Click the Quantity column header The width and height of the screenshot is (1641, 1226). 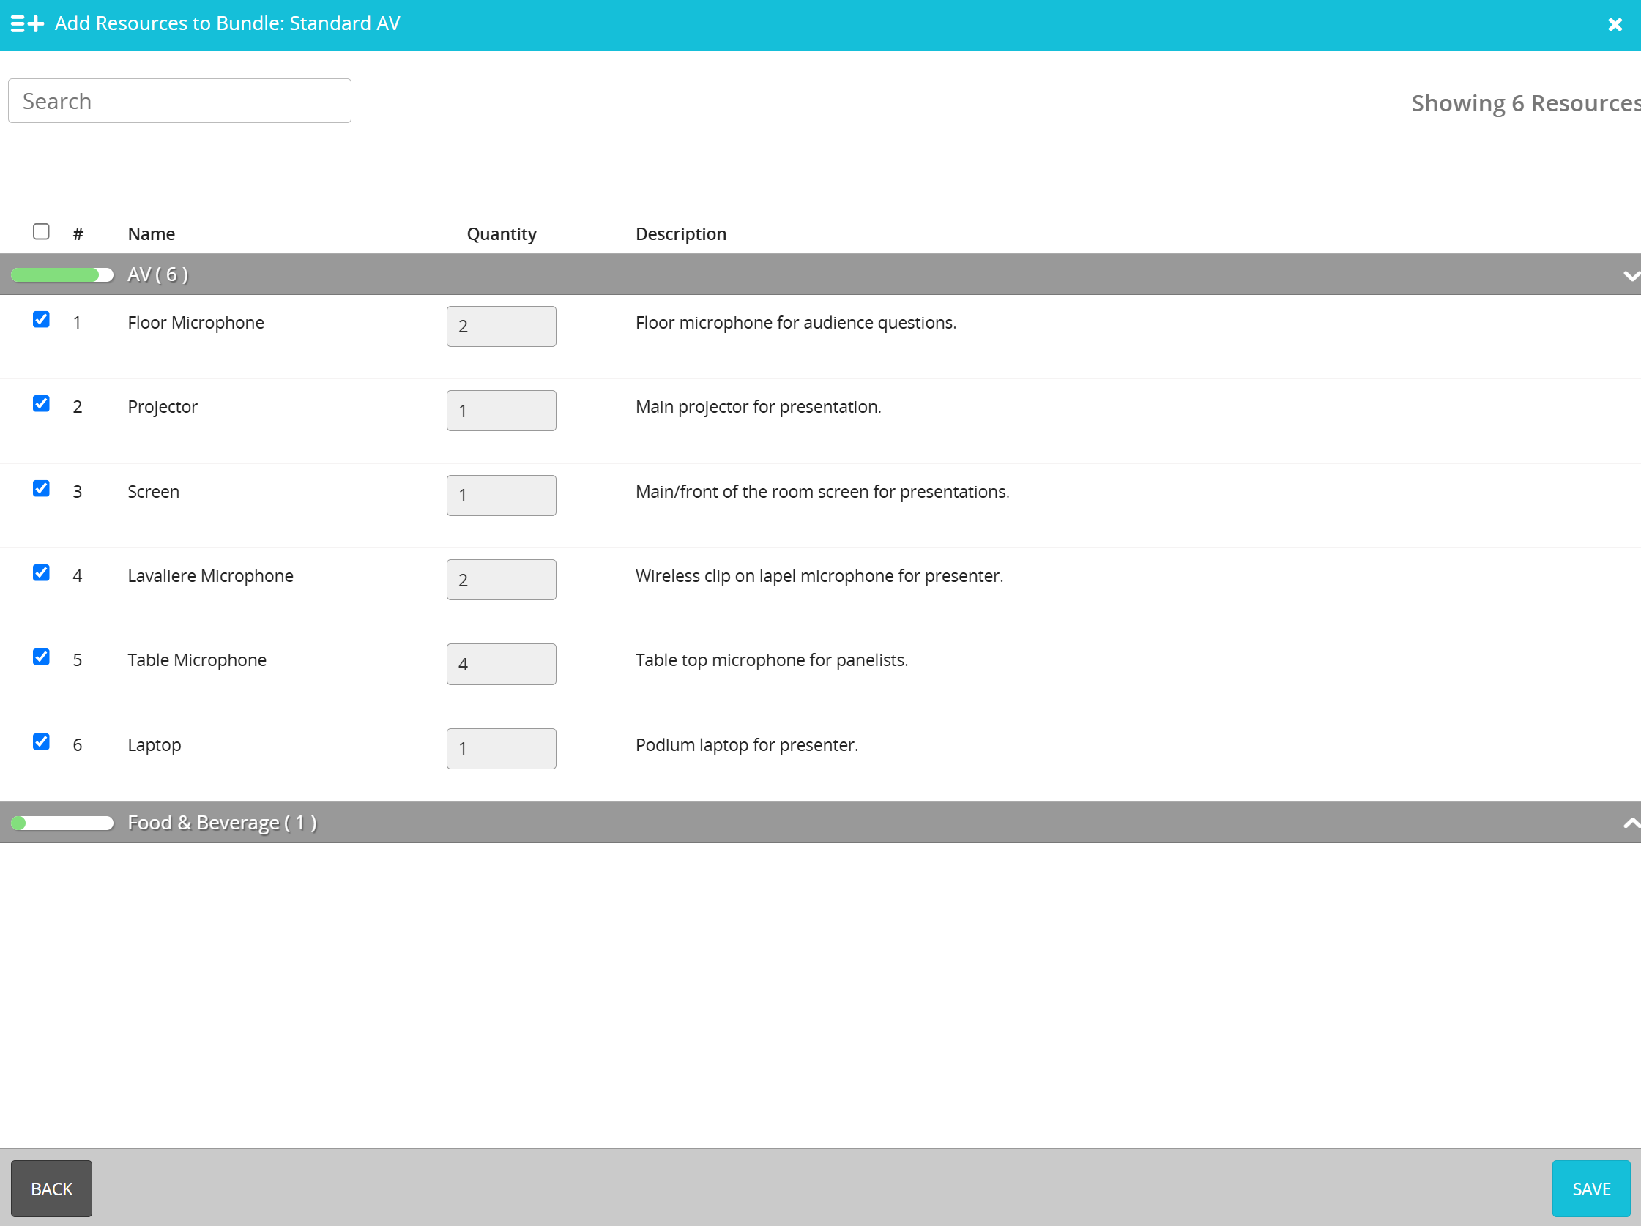click(x=501, y=234)
